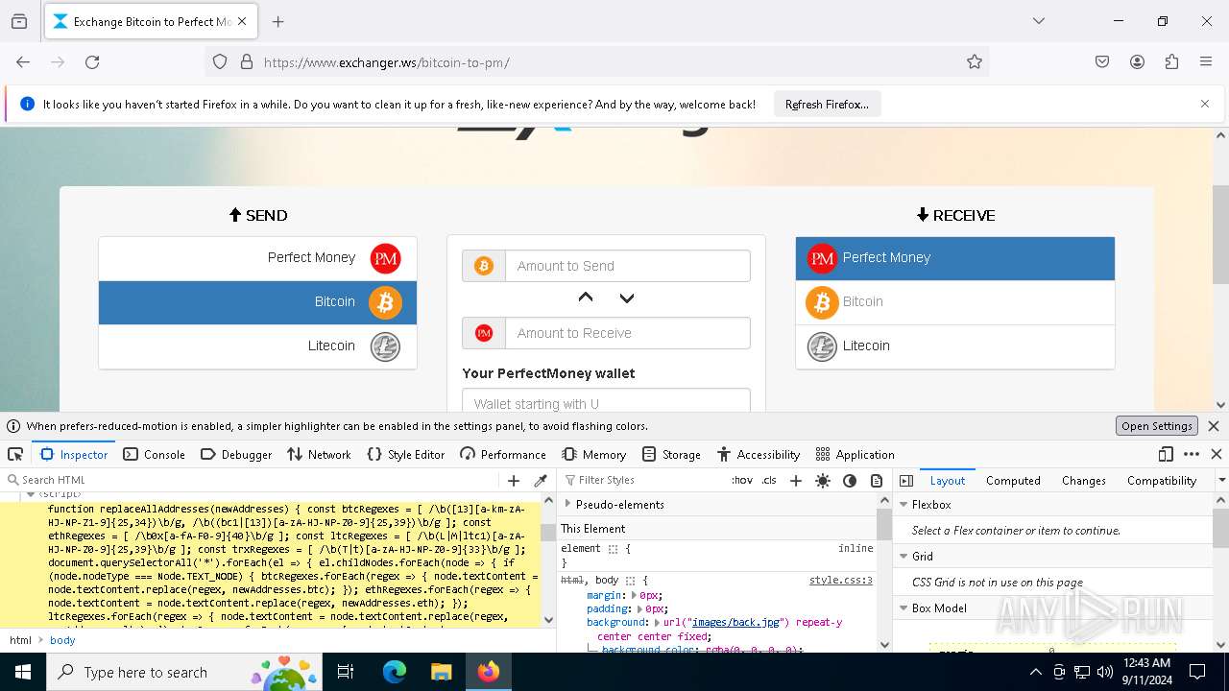Click the Amount to Send field
This screenshot has height=691, width=1229.
[628, 266]
